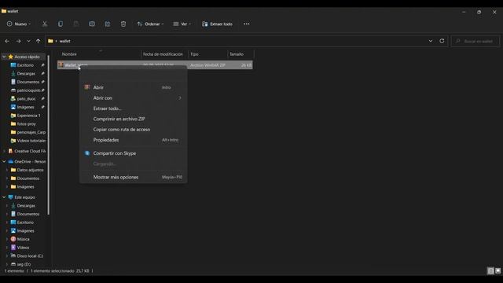This screenshot has height=283, width=503.
Task: Click the wallet address bar path
Action: pos(64,41)
